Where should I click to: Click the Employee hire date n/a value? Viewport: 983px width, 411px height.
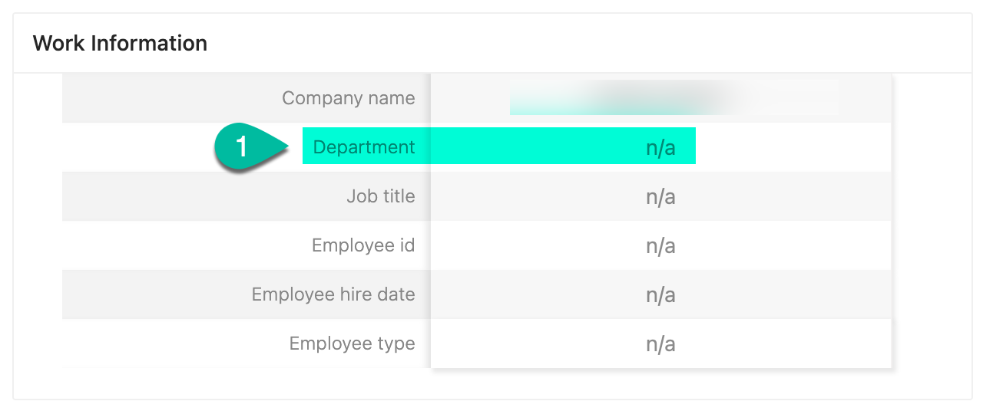660,295
